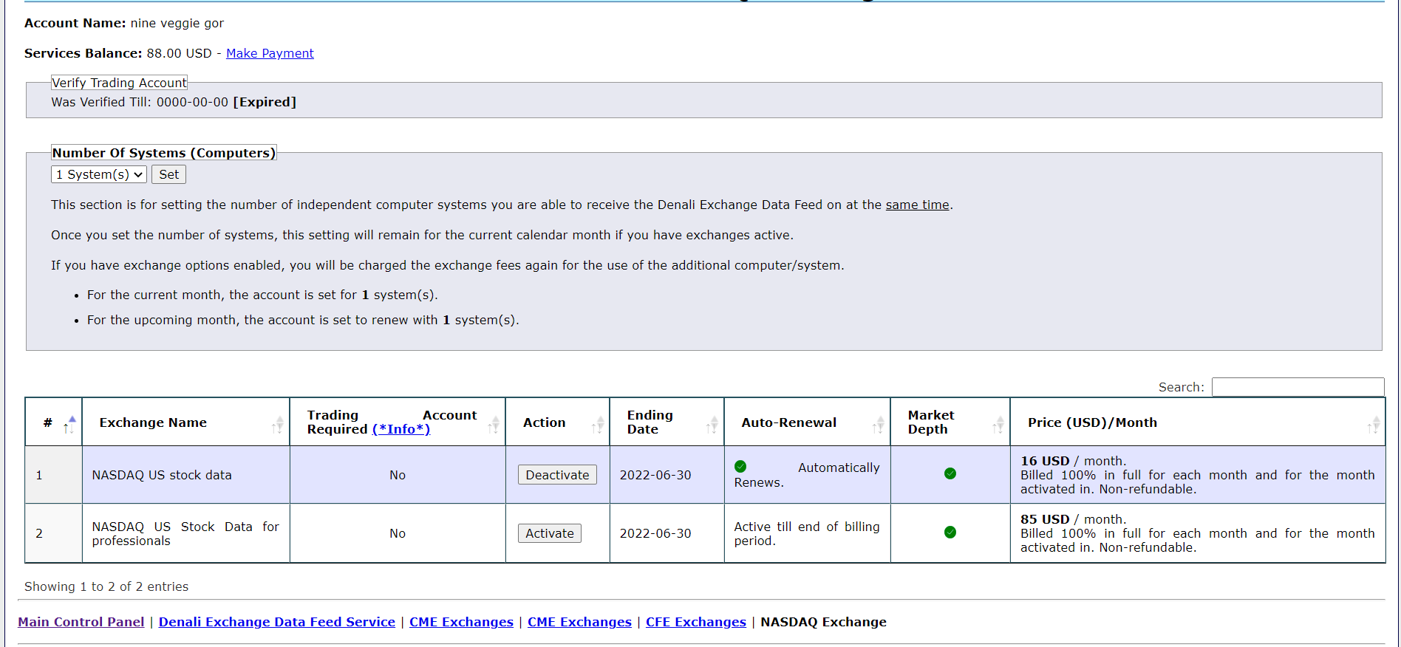Image resolution: width=1401 pixels, height=647 pixels.
Task: Click the 16 USD / month price
Action: (1073, 461)
